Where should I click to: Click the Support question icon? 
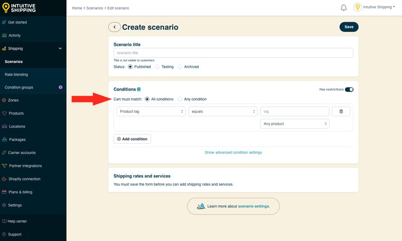coord(4,234)
